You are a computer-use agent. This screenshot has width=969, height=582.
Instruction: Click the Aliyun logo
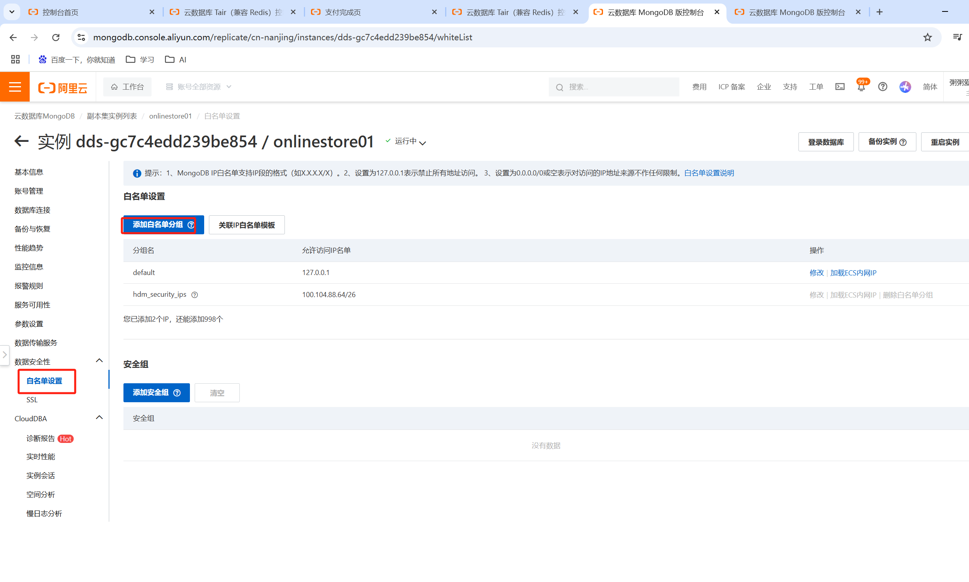click(63, 87)
